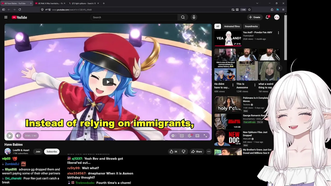This screenshot has width=331, height=186.
Task: Dislike the video with thumbs down
Action: pos(184,152)
